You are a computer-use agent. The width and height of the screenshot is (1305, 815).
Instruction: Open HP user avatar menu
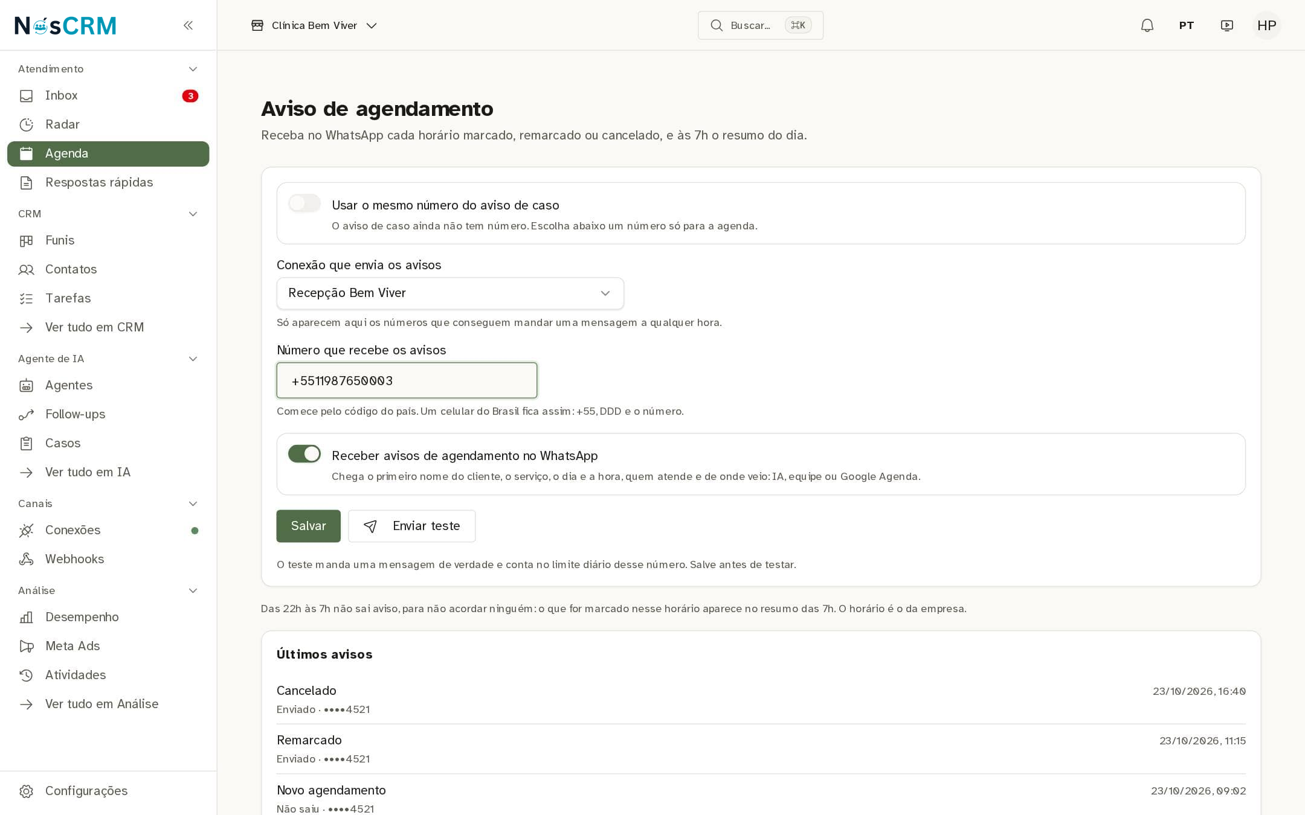tap(1266, 25)
